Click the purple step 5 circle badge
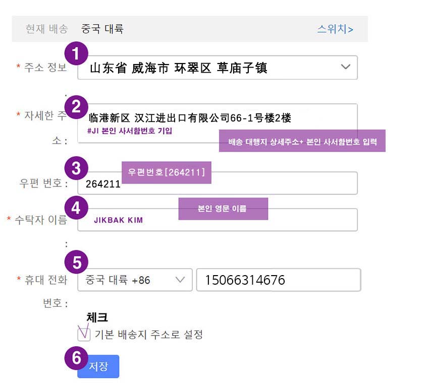The image size is (429, 391). [x=76, y=262]
